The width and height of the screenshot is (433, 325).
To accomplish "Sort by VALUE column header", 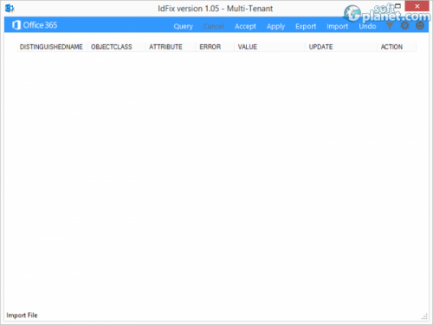I will coord(269,47).
